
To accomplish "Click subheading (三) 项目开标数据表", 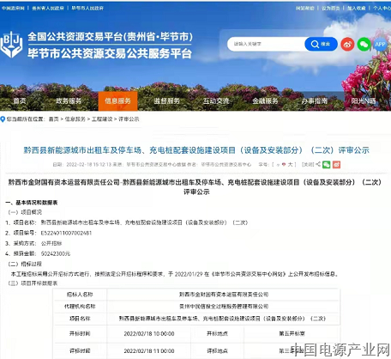I will (x=33, y=283).
